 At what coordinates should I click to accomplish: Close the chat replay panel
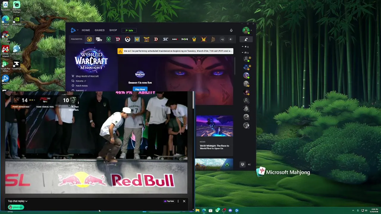click(x=184, y=201)
